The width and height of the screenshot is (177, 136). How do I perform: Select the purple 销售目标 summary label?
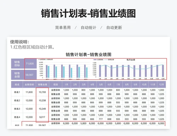coord(17,64)
